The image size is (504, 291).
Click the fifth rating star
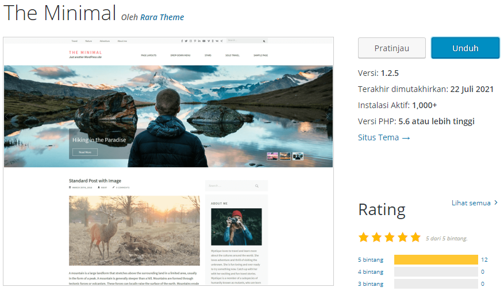415,238
